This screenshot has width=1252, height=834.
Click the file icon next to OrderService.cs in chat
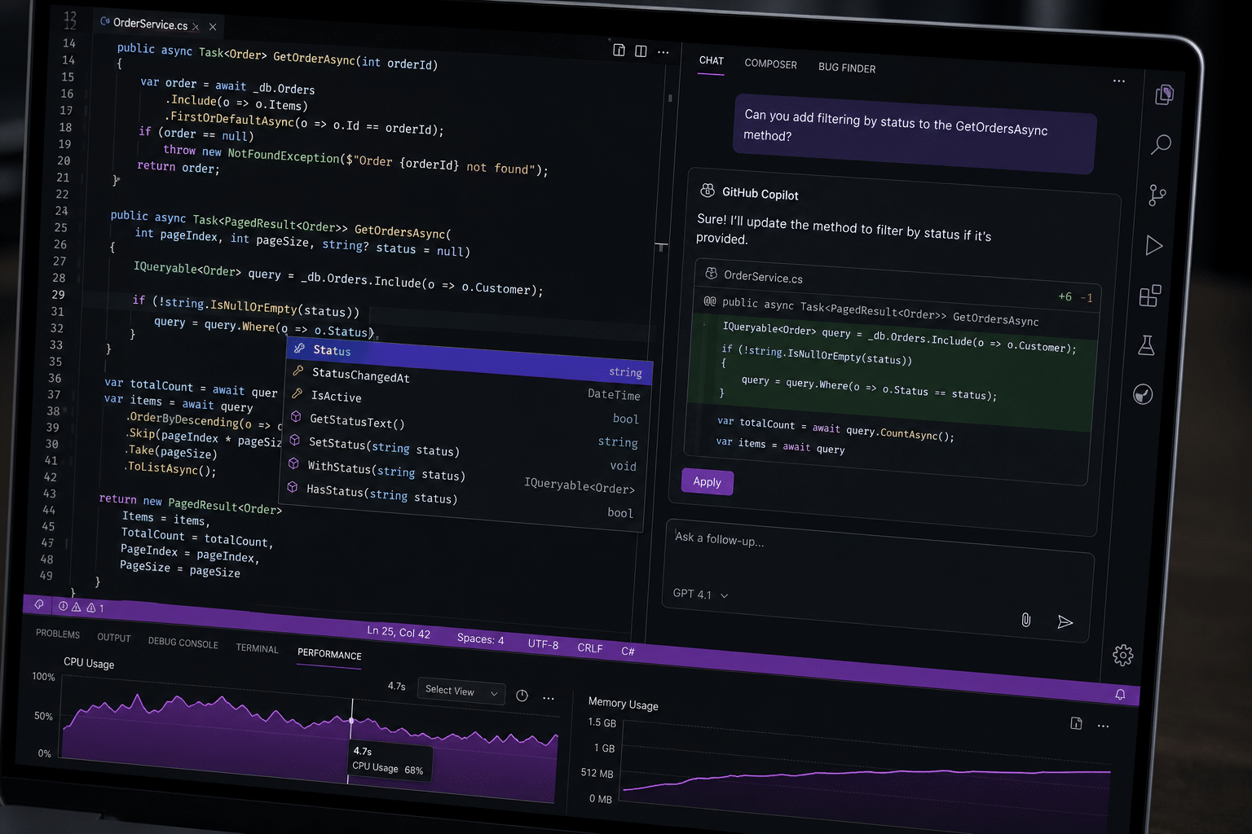(711, 274)
